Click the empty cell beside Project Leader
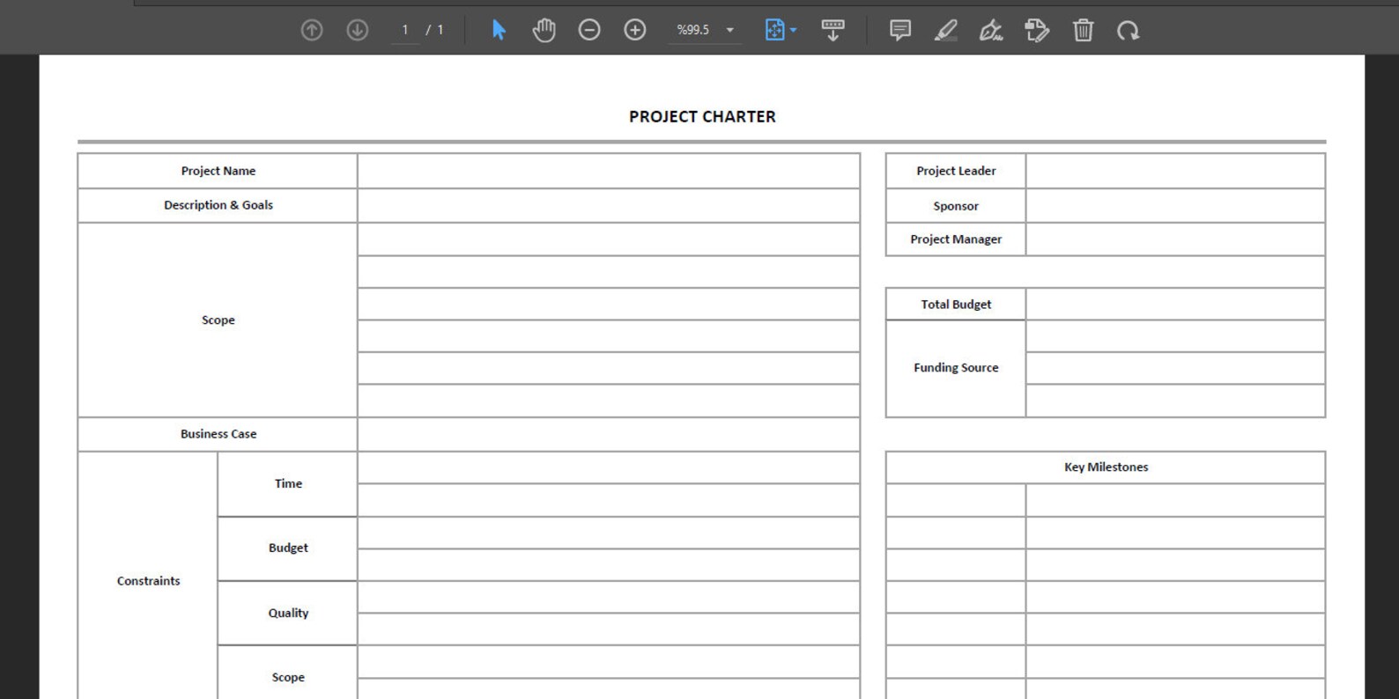Screen dimensions: 1399x699 [1175, 171]
